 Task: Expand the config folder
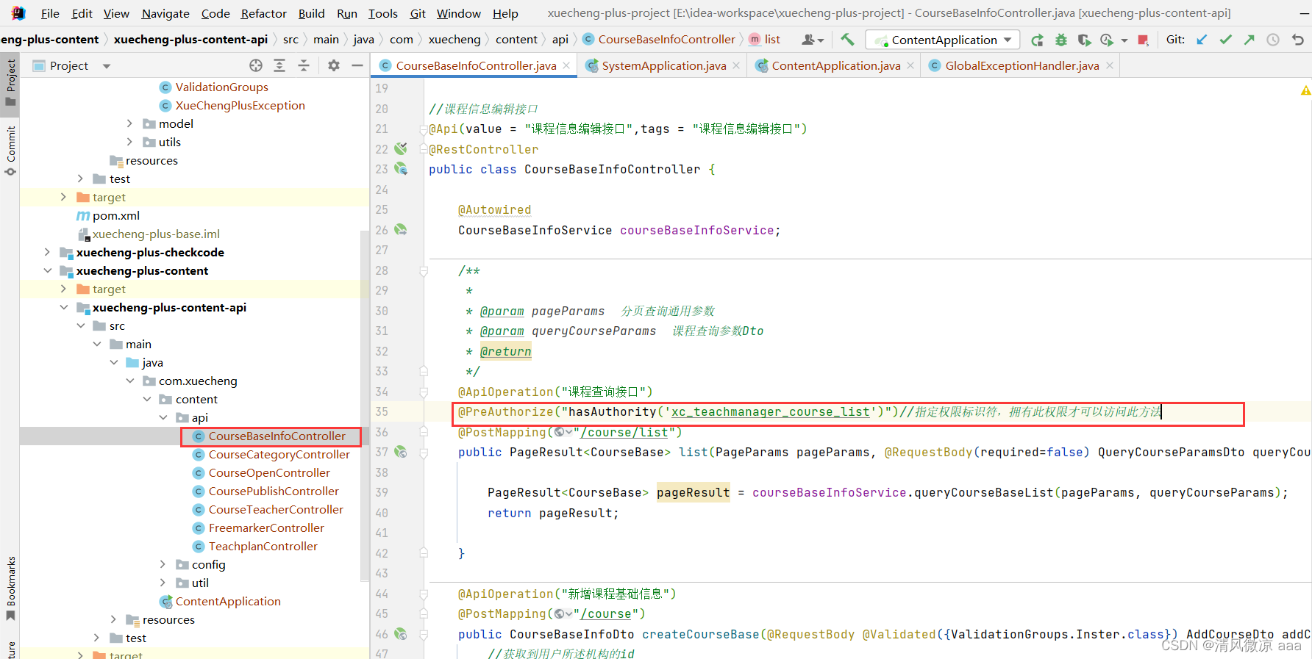click(163, 564)
